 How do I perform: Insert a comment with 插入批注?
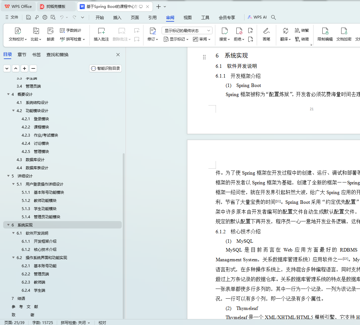click(101, 35)
